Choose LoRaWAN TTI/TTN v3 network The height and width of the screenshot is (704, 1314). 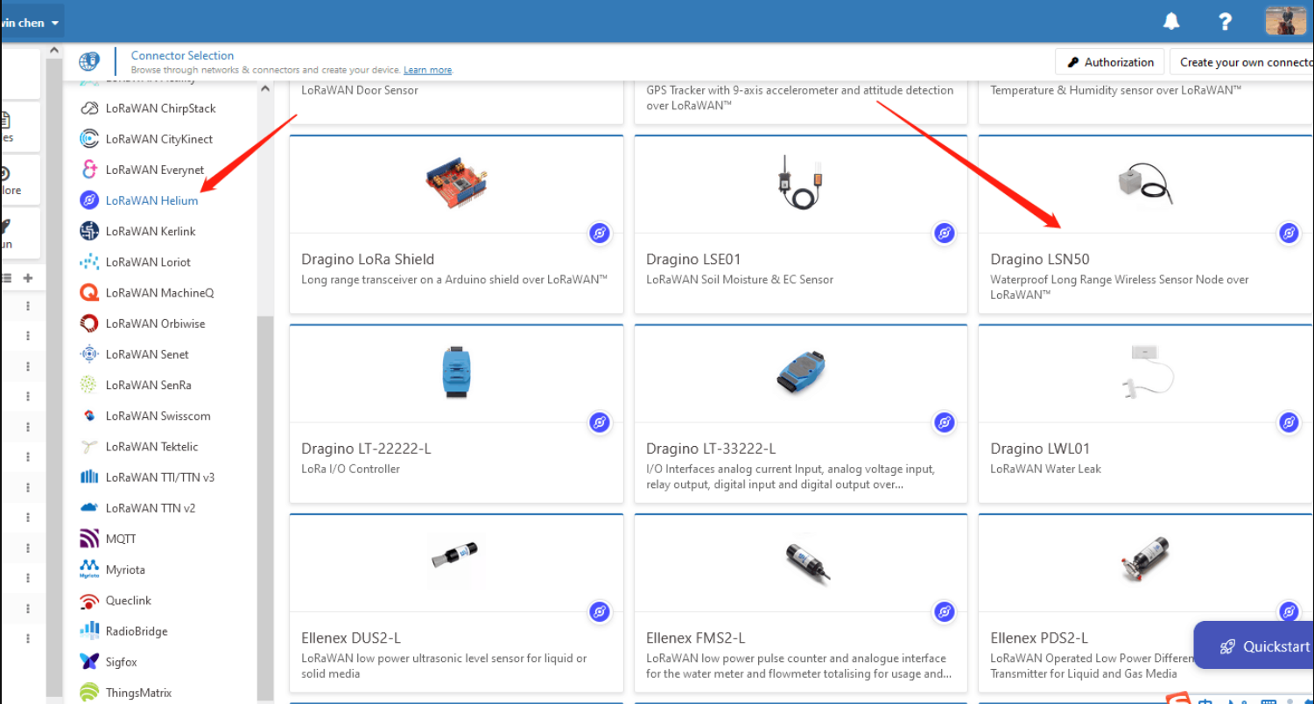(159, 477)
